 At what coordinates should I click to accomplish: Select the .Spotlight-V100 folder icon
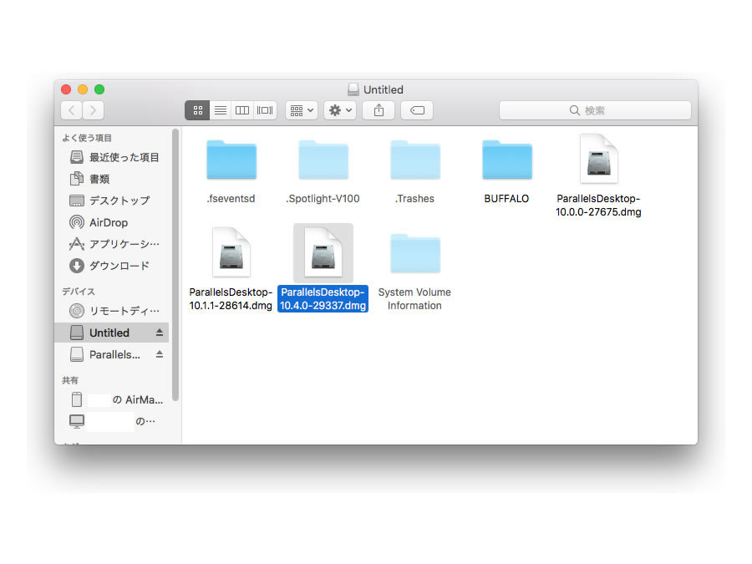point(323,160)
